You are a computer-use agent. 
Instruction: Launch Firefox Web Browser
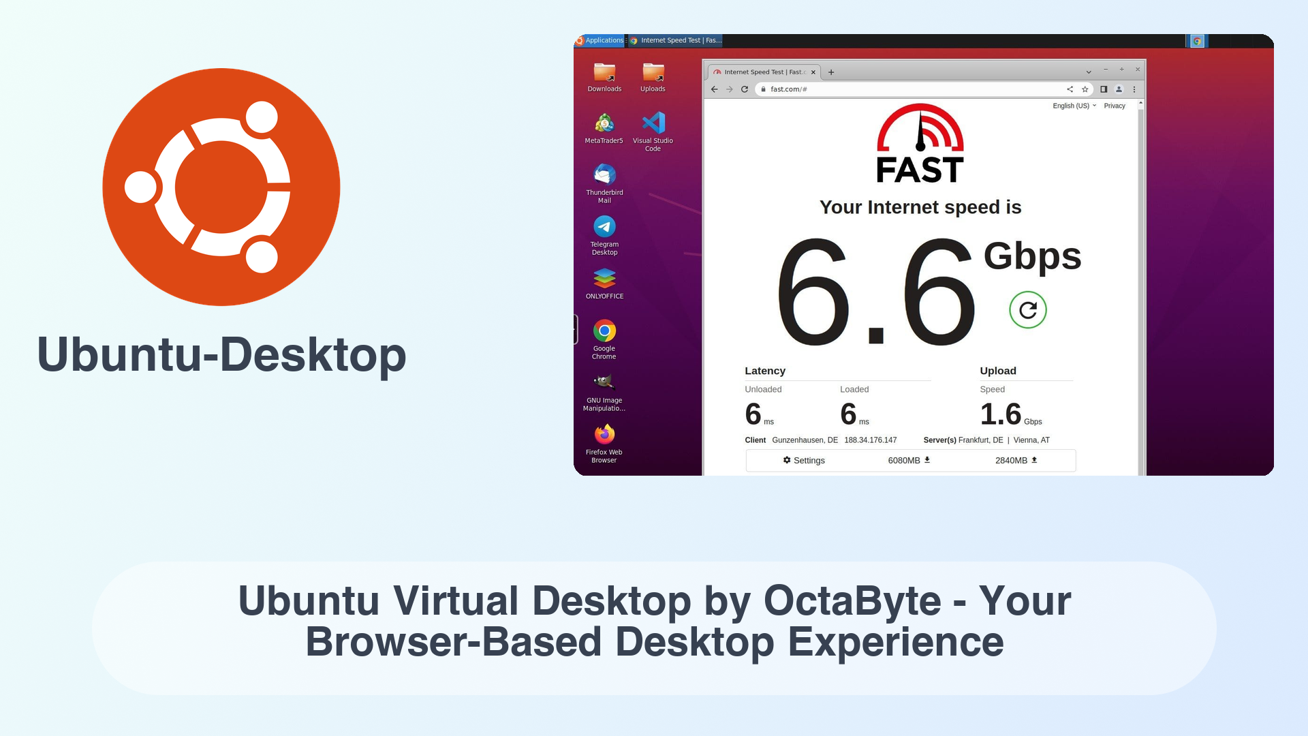[x=602, y=436]
